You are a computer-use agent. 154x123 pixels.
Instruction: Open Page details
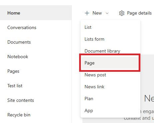pos(139,13)
